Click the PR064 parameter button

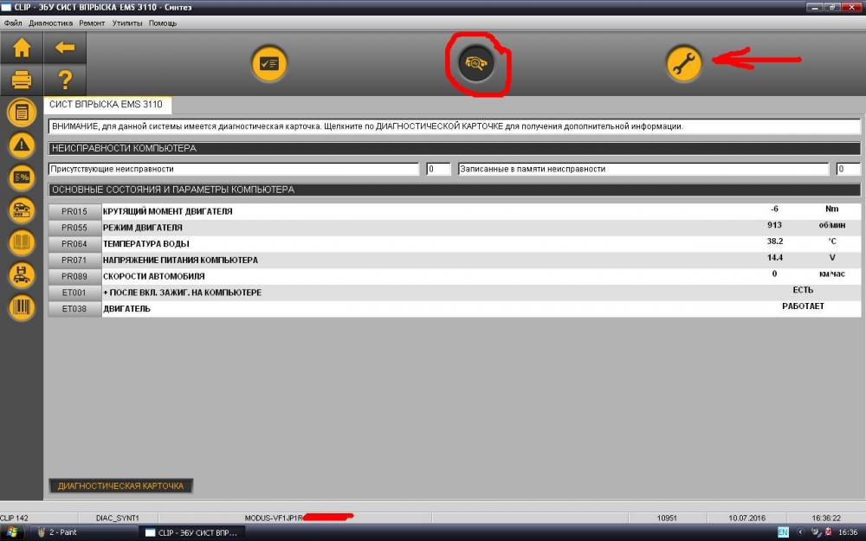(74, 244)
